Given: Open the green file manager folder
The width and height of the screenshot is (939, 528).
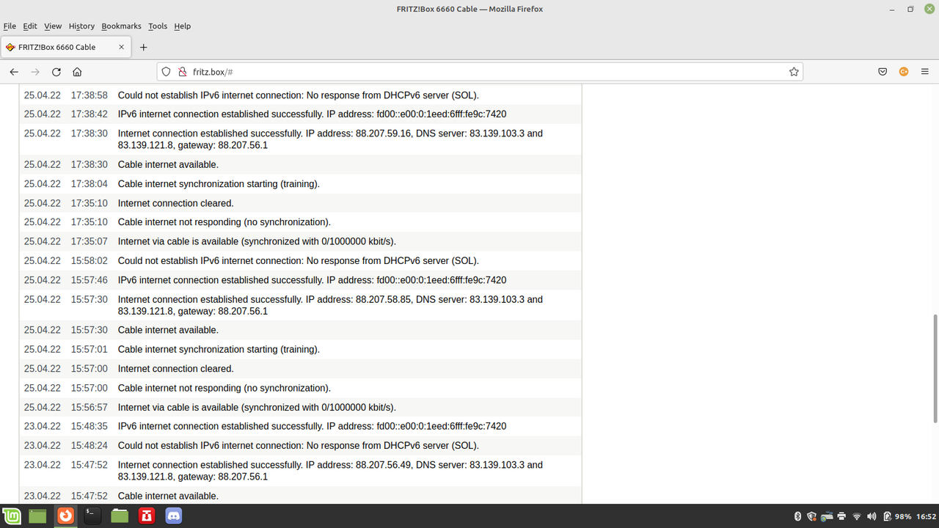Looking at the screenshot, I should click(x=120, y=516).
